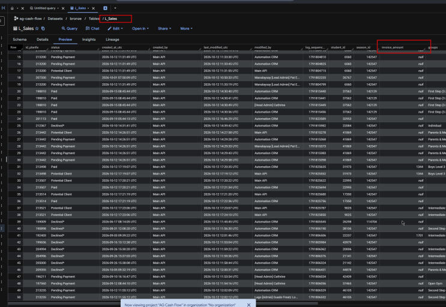Select id_planfix cell 212367

pyautogui.click(x=36, y=125)
